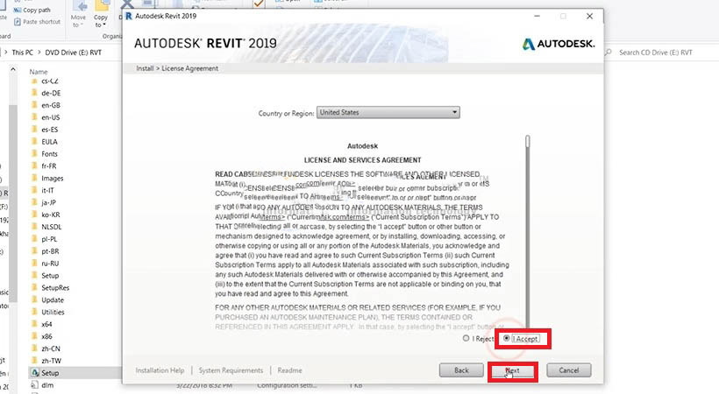Screen dimensions: 719x394
Task: Click the license agreement scrollbar thumb
Action: point(528,142)
